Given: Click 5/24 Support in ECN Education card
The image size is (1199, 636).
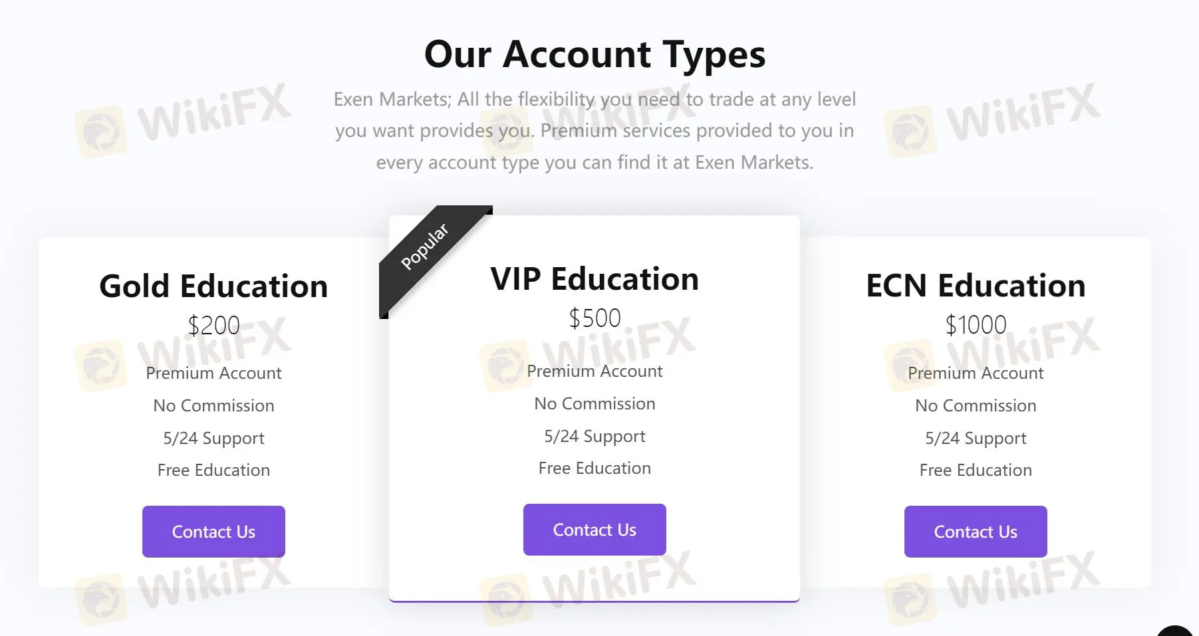Looking at the screenshot, I should click(975, 438).
